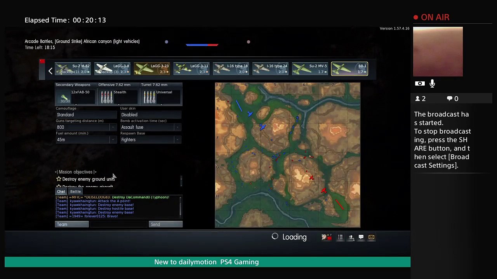Click the viewers count icon
Screen dimensions: 497x279
point(417,99)
